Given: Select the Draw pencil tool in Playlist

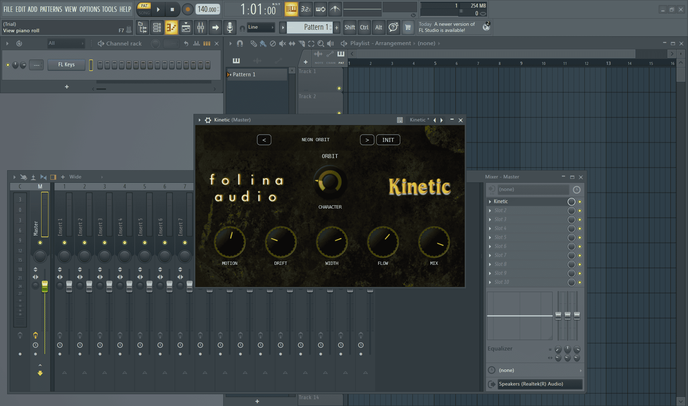Looking at the screenshot, I should [253, 43].
